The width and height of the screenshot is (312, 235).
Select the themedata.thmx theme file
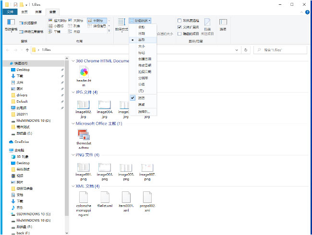click(84, 139)
